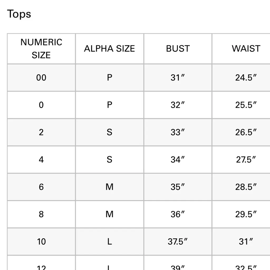Click the BUST column header

(178, 49)
